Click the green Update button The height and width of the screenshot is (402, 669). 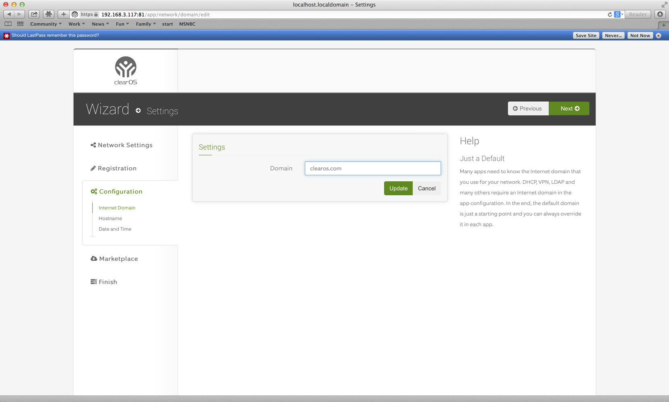tap(398, 188)
